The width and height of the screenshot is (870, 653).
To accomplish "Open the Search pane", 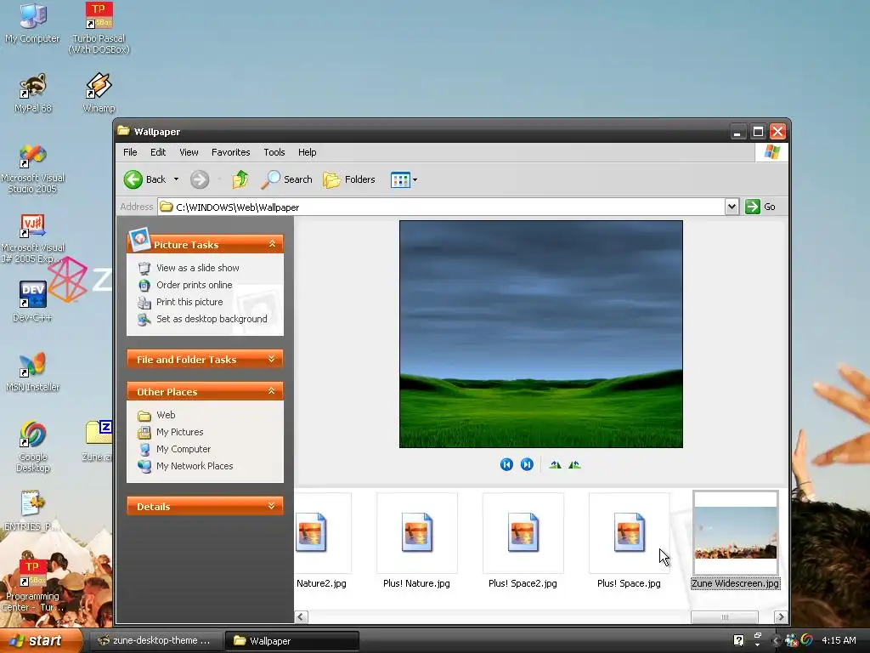I will [286, 179].
